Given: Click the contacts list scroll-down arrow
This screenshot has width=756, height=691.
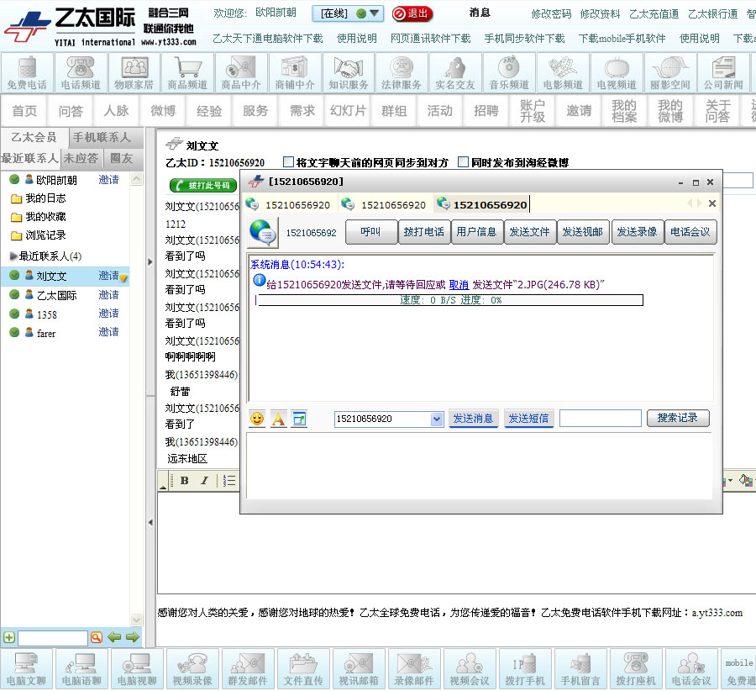Looking at the screenshot, I should tap(136, 619).
